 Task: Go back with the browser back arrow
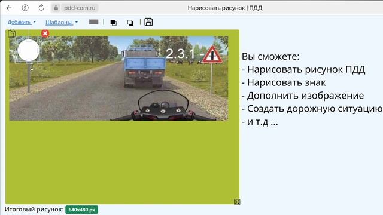pos(9,8)
